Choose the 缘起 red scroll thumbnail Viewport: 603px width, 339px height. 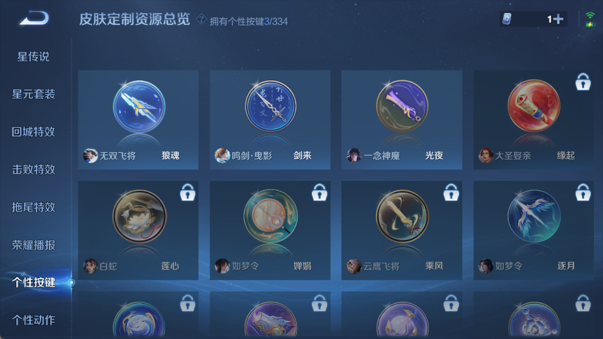(x=534, y=106)
